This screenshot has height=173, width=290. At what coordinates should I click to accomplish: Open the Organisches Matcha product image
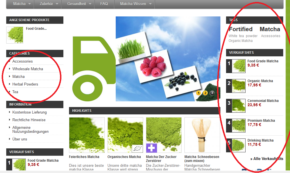[x=125, y=135]
